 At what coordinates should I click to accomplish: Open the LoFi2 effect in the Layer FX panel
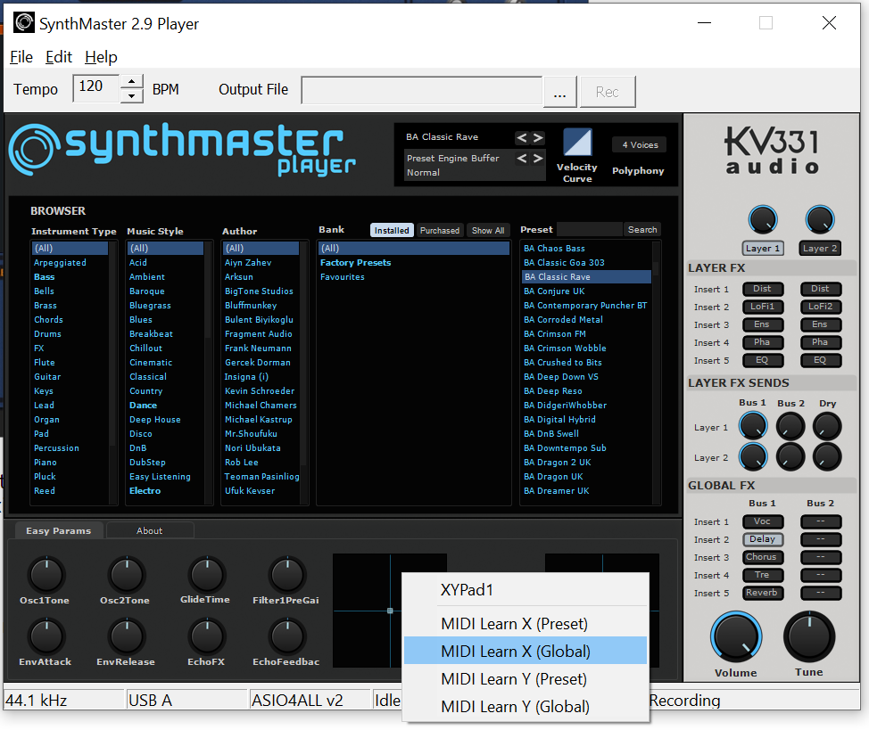[820, 307]
